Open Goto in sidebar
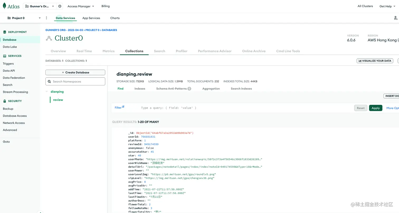Screen dimensions: 399x213 coord(6,142)
